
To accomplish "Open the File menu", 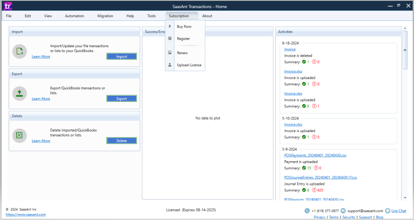I will click(9, 16).
